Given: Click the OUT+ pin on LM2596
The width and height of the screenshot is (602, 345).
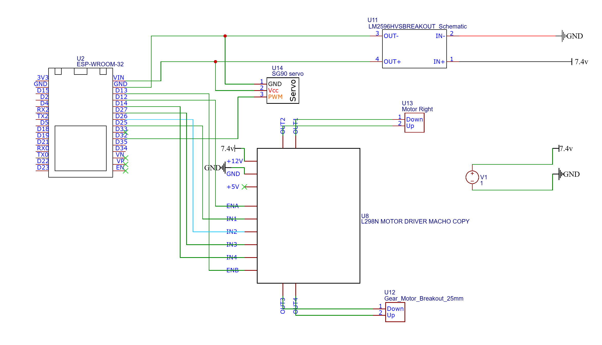Looking at the screenshot, I should point(392,62).
